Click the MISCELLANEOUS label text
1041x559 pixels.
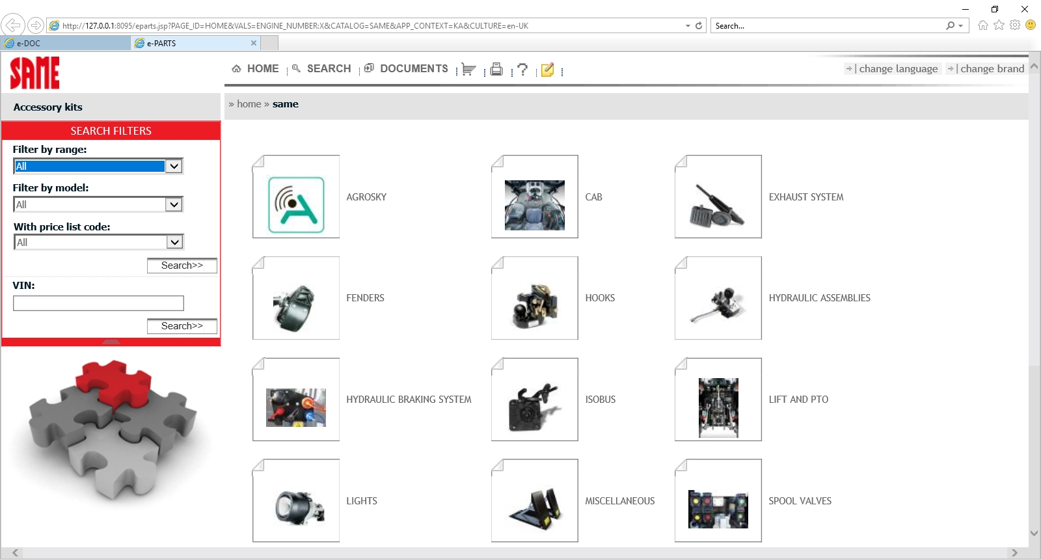[620, 501]
